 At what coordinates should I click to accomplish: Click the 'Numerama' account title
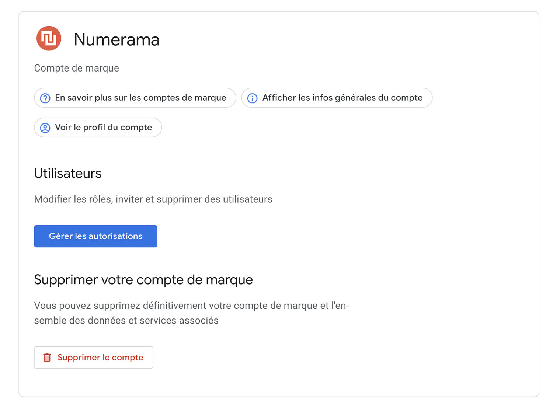[x=116, y=39]
